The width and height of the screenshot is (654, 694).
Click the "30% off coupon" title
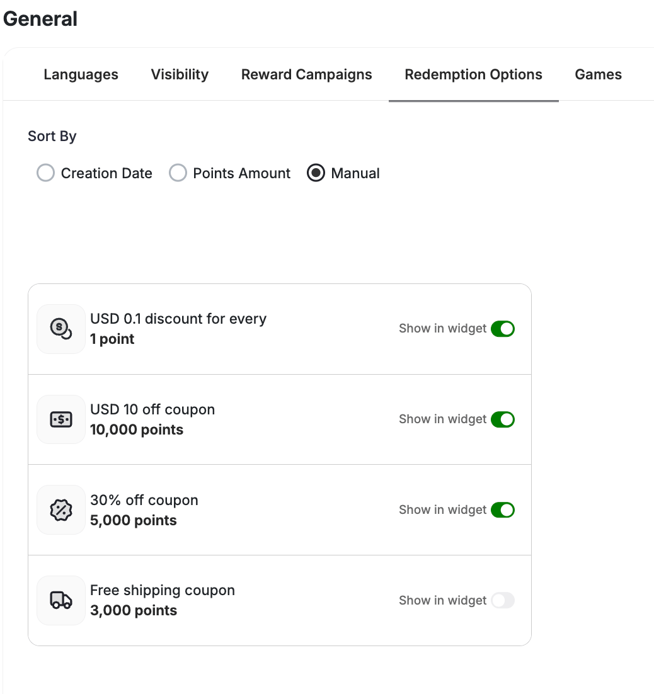144,500
